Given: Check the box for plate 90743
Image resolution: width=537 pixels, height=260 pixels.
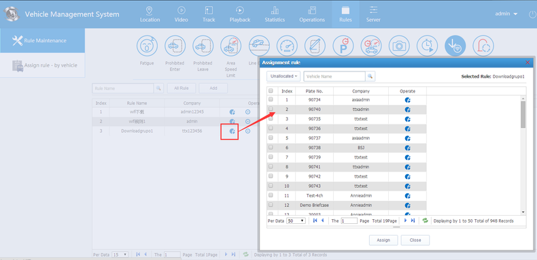Looking at the screenshot, I should [271, 186].
